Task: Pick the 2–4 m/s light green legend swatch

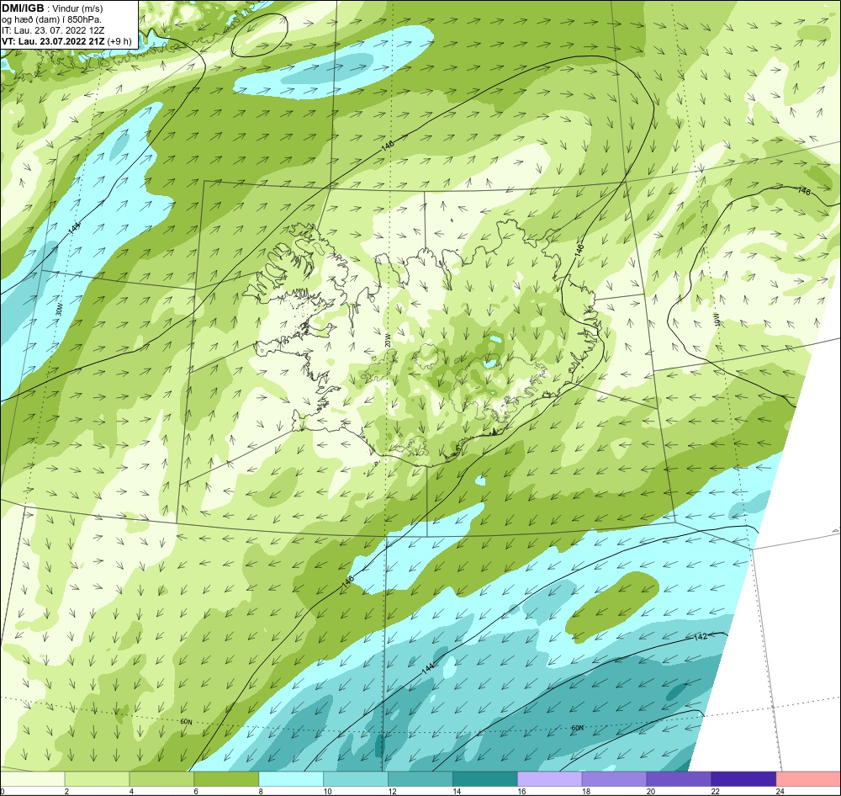Action: click(x=97, y=778)
